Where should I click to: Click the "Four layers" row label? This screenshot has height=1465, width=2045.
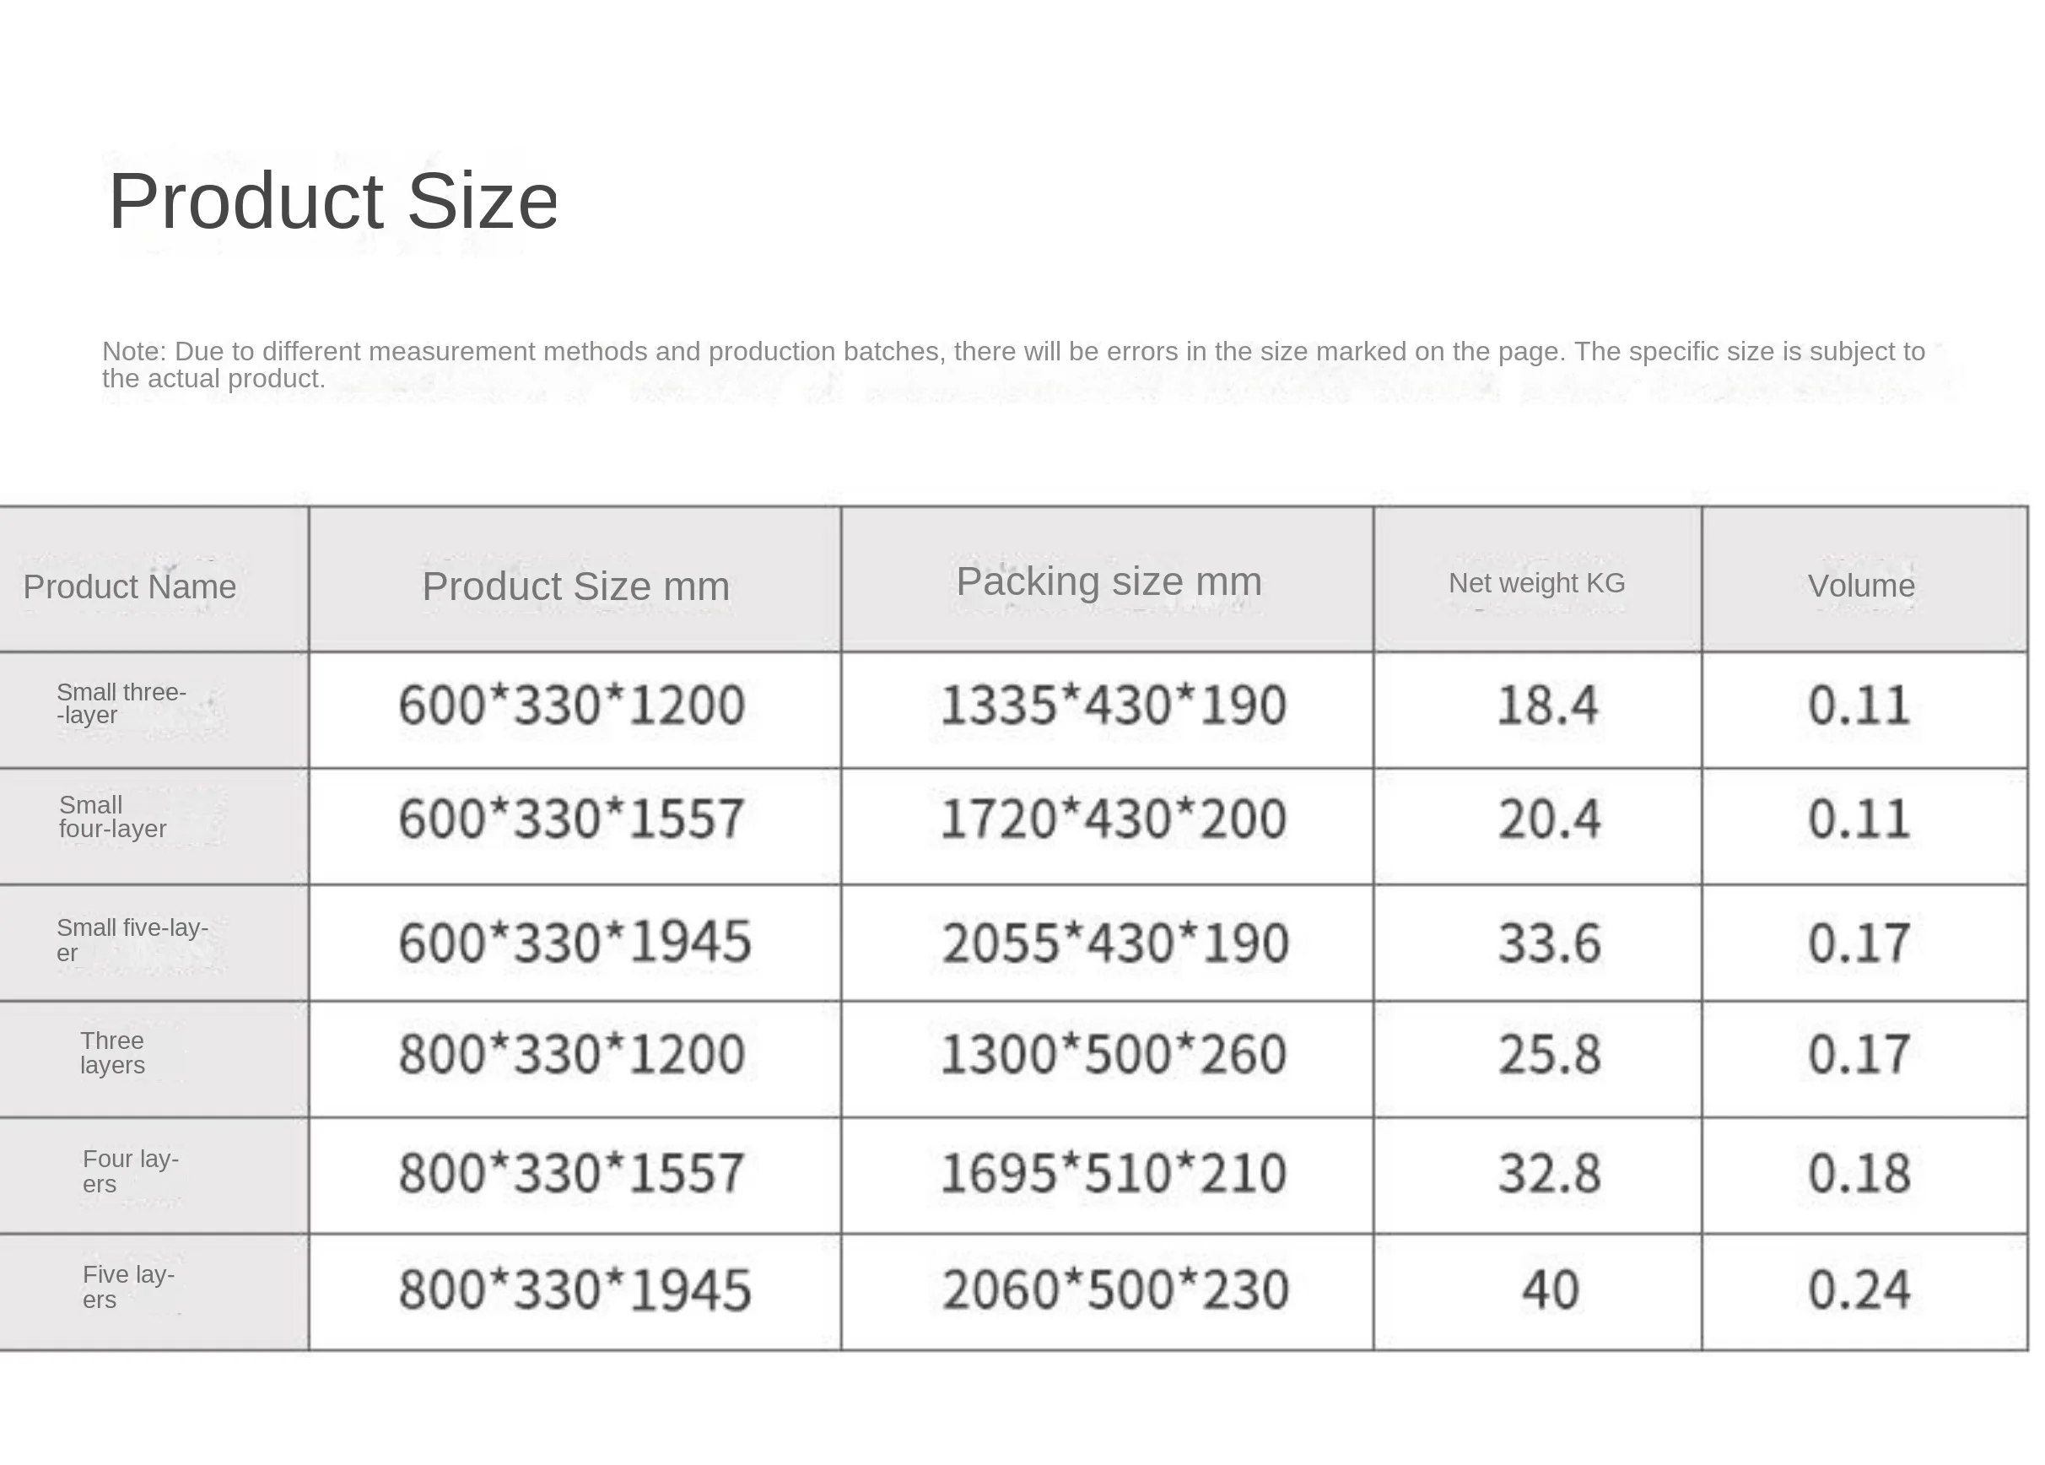(x=130, y=1171)
